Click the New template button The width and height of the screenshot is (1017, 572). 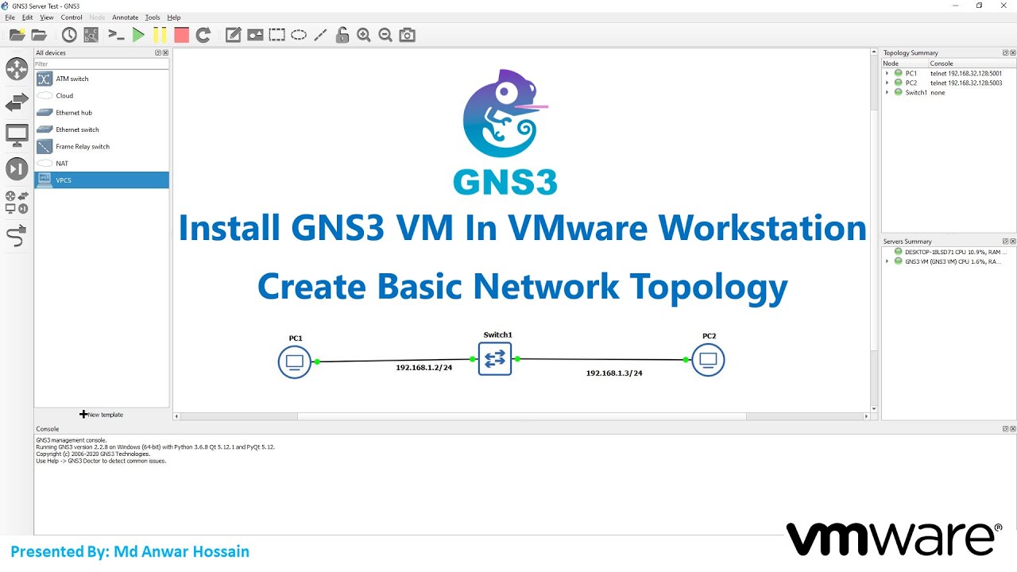[102, 415]
